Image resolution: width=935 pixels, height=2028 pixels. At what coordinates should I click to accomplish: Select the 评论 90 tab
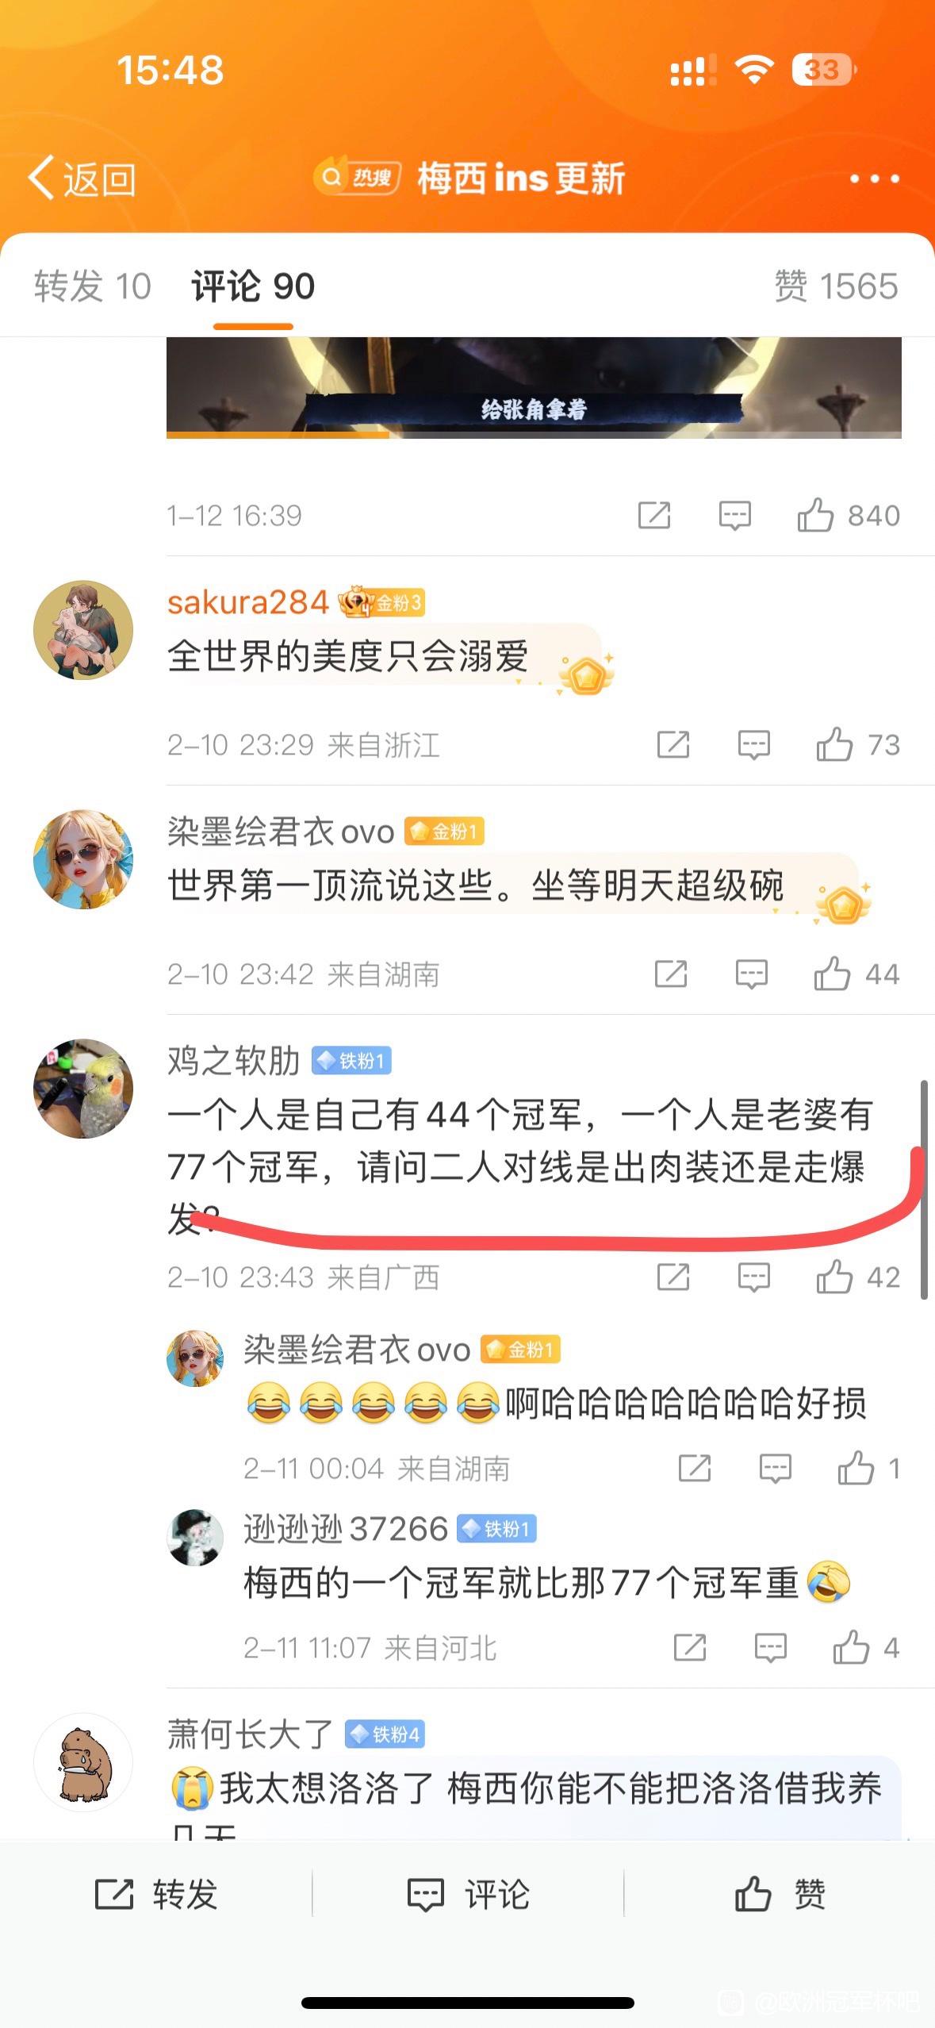pos(253,286)
